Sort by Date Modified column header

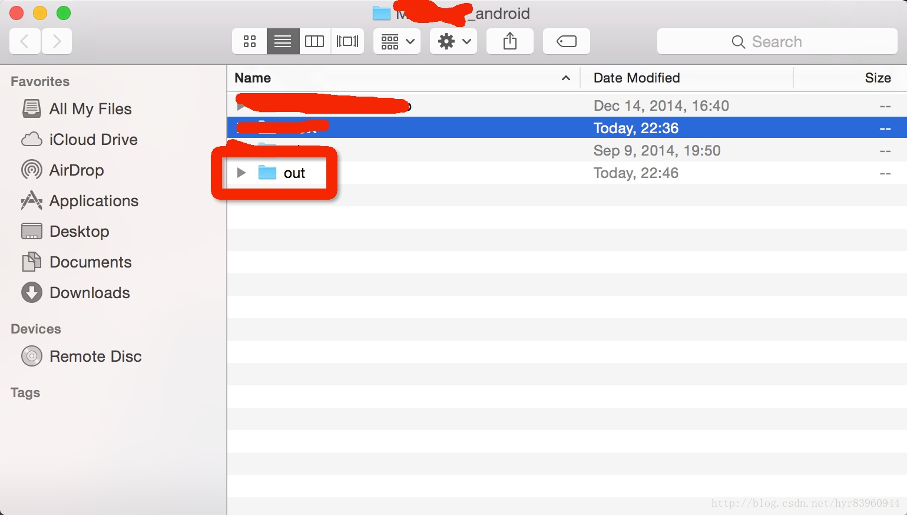636,78
